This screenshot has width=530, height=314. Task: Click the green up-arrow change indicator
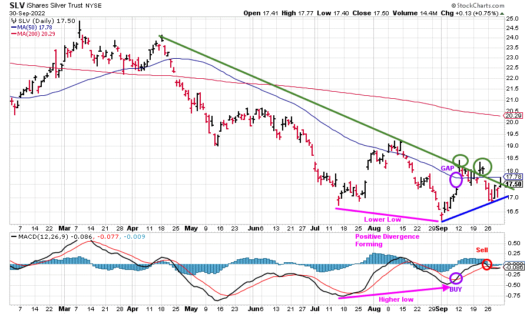click(x=502, y=14)
